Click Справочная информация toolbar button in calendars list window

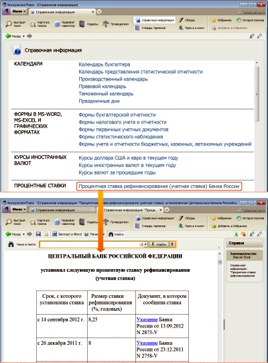(155, 20)
